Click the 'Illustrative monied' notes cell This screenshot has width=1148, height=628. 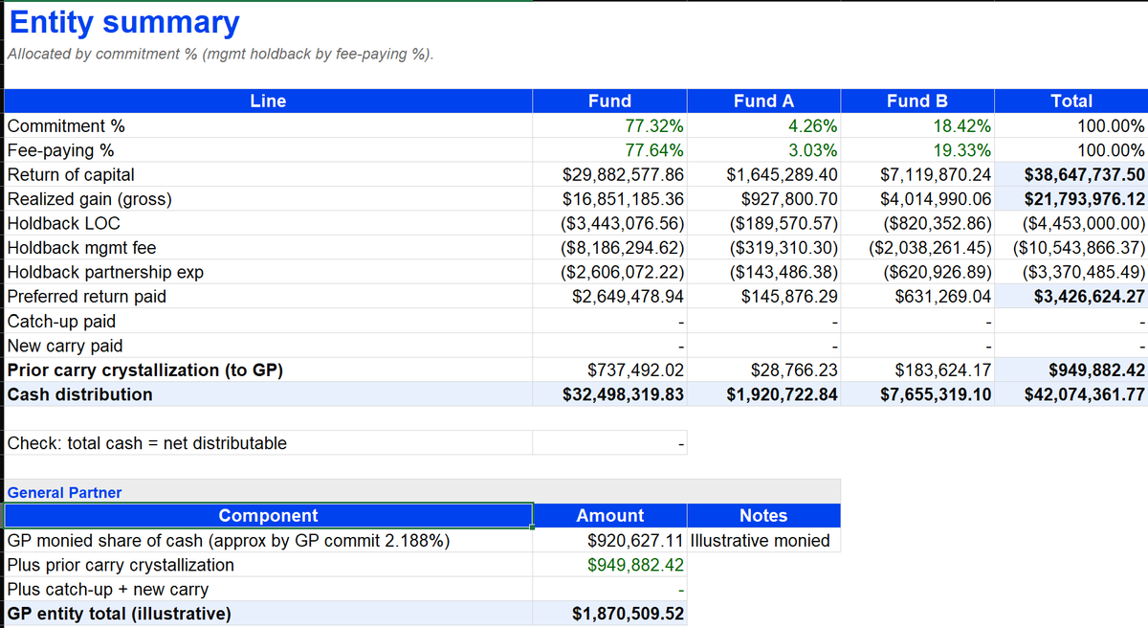[763, 541]
